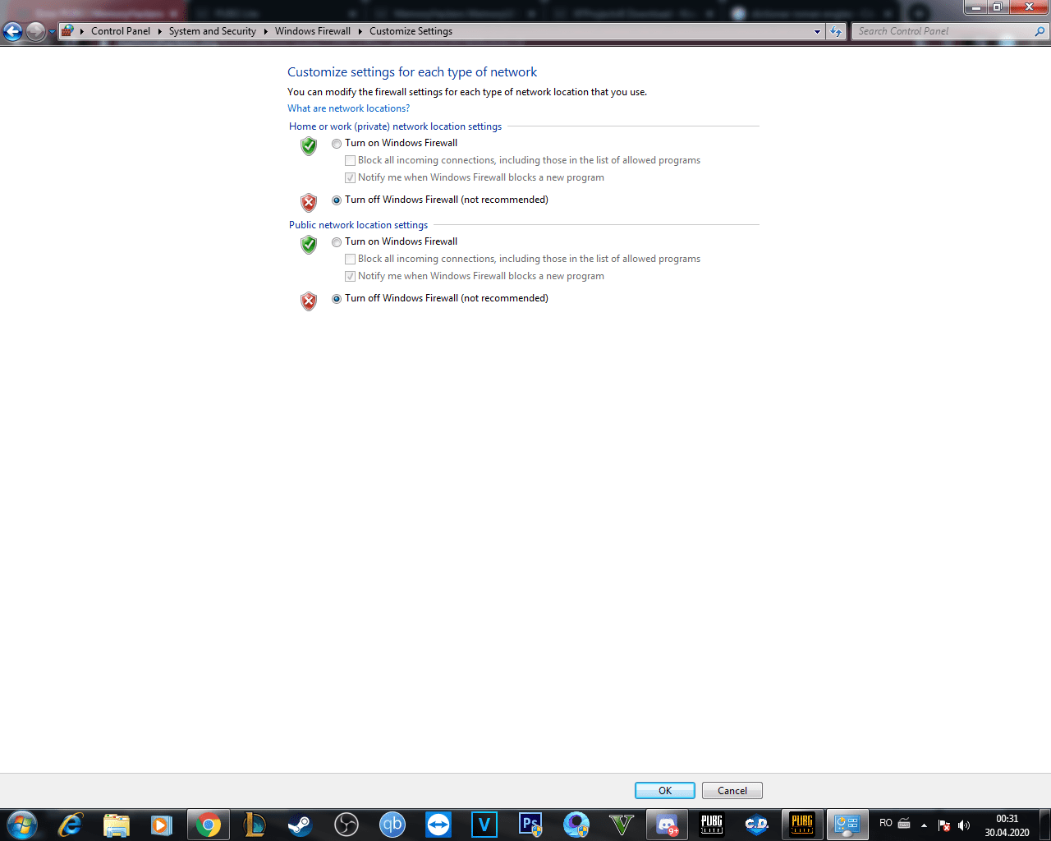Open the recent pages dropdown arrow

[52, 31]
